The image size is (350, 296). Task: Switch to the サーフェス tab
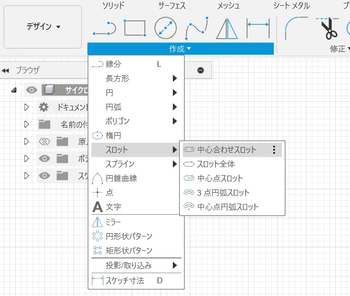pos(172,6)
